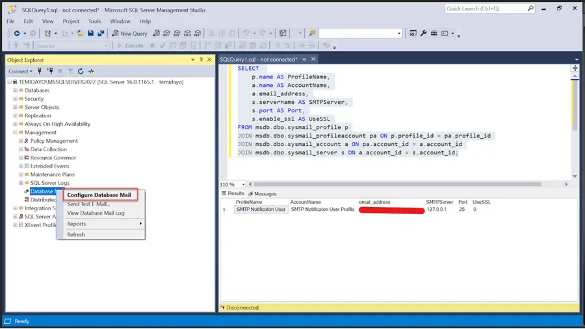Choose View Database Mail Log
The width and height of the screenshot is (585, 329).
[x=96, y=213]
